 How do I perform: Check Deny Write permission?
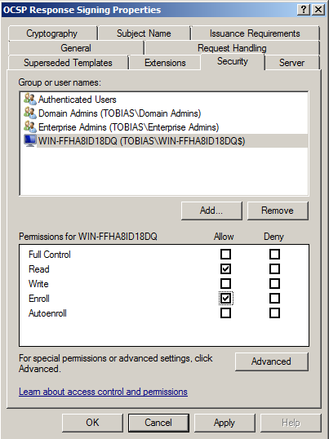pyautogui.click(x=274, y=284)
